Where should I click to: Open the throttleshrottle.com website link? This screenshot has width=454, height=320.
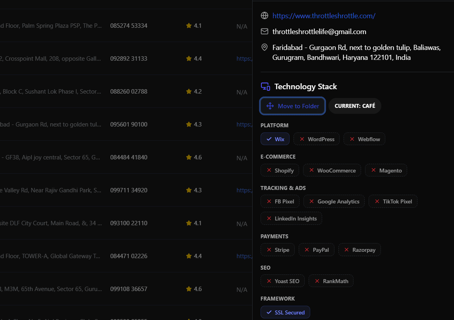coord(324,16)
